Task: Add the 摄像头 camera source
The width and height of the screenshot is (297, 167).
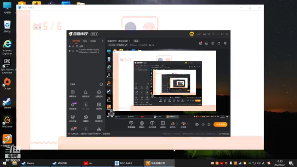Action: pyautogui.click(x=142, y=125)
